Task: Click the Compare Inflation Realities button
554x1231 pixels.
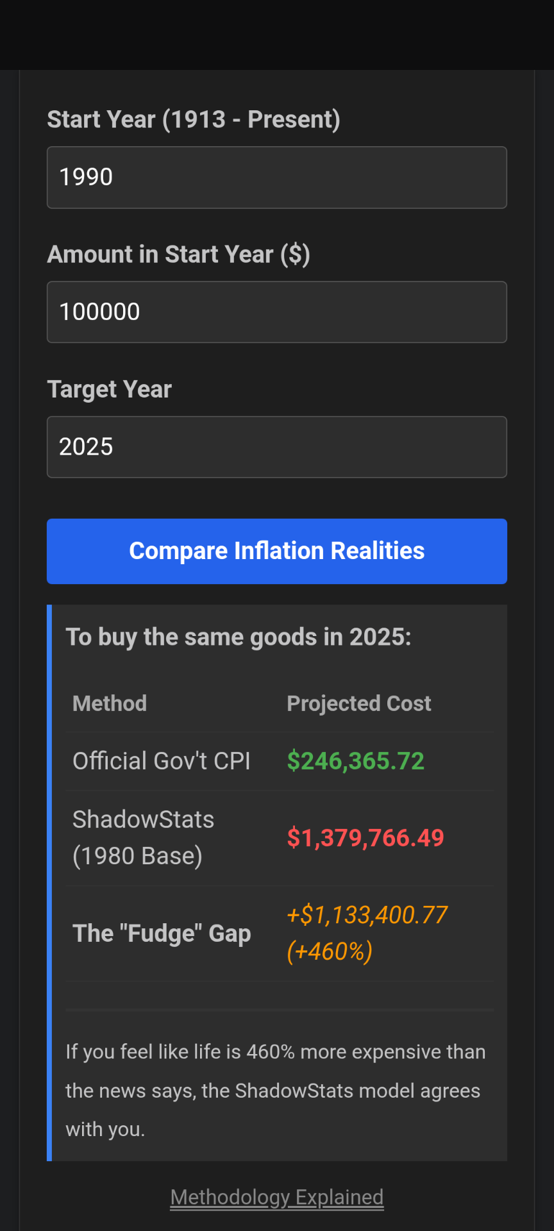Action: point(277,551)
